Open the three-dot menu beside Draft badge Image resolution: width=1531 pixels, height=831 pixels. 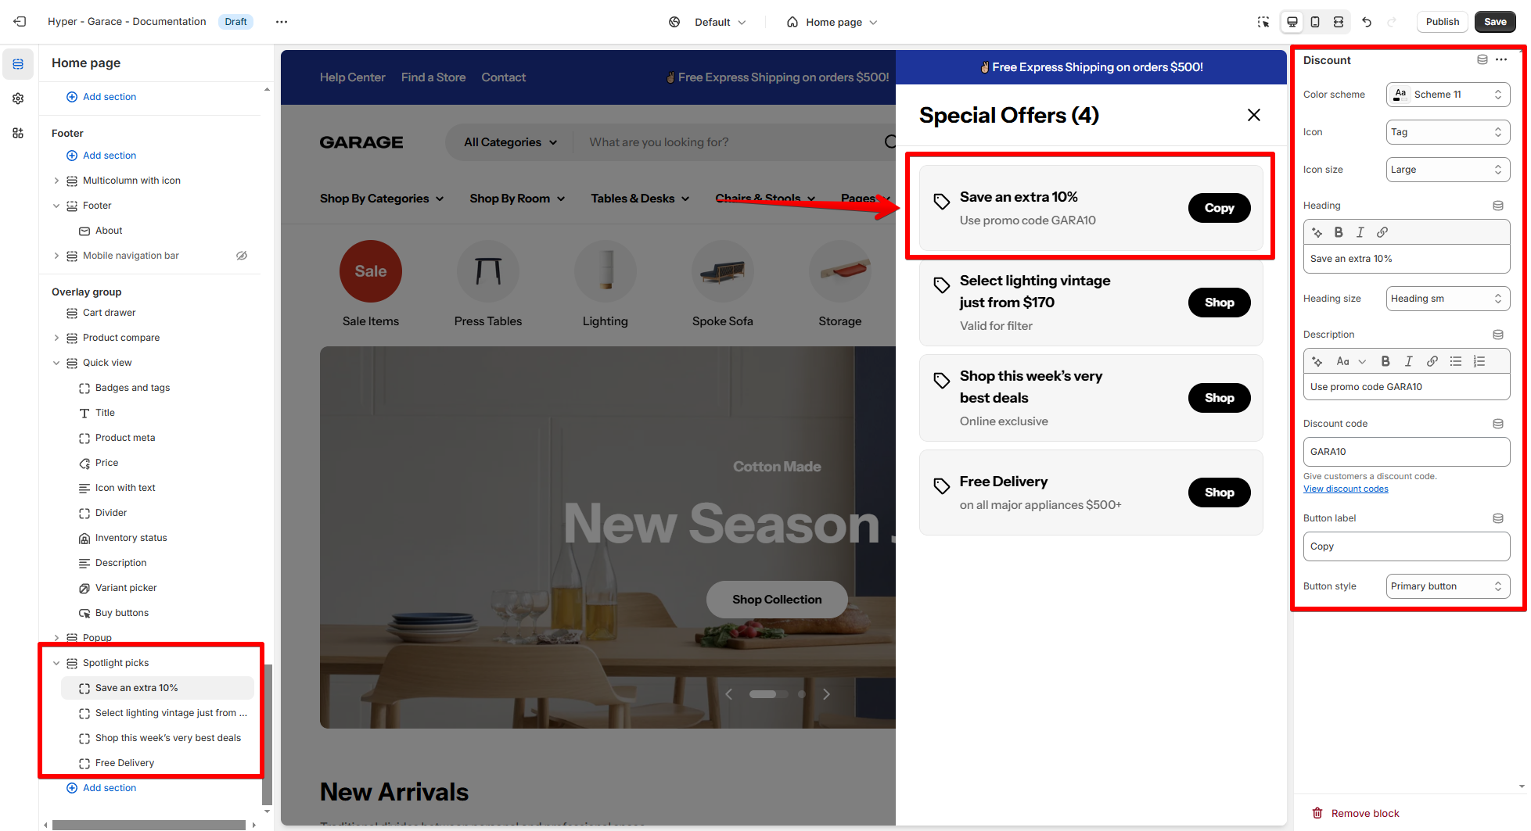[282, 22]
